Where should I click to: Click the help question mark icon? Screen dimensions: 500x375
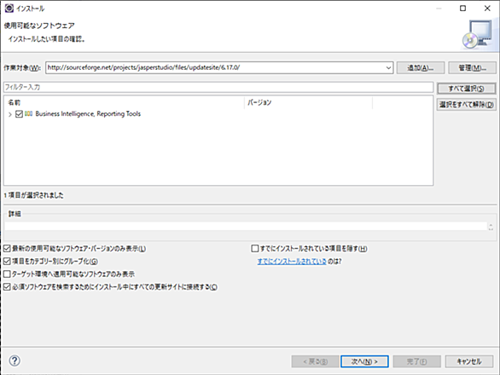tap(15, 361)
